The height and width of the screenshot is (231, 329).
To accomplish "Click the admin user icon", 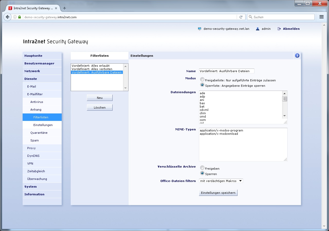I will 258,29.
